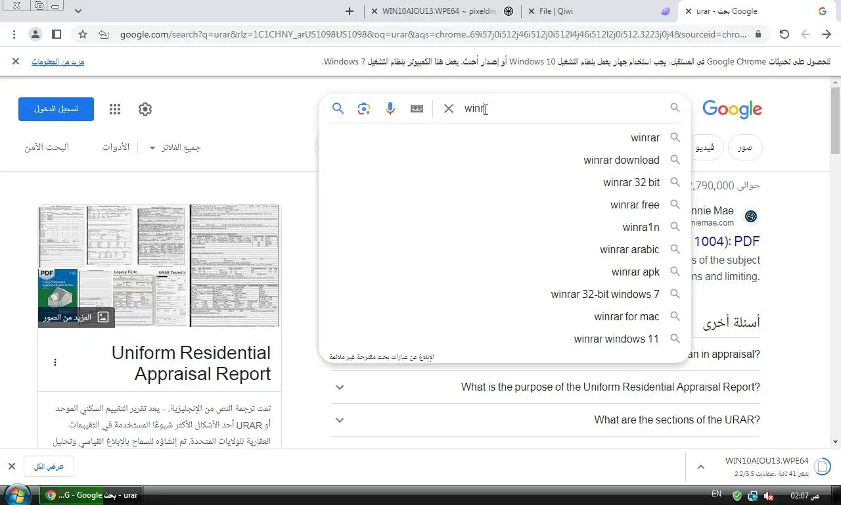
Task: Open البحث الآمن SafeSearch link
Action: click(x=47, y=147)
